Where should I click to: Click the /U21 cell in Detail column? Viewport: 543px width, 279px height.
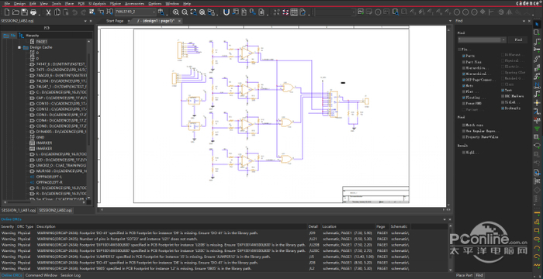[312, 239]
